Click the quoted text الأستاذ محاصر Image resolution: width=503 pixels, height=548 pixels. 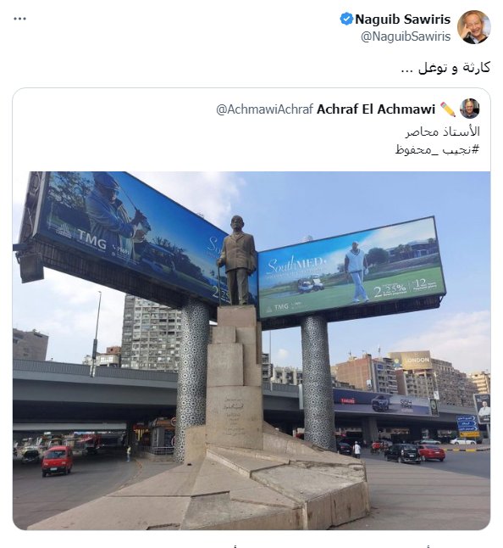point(442,131)
